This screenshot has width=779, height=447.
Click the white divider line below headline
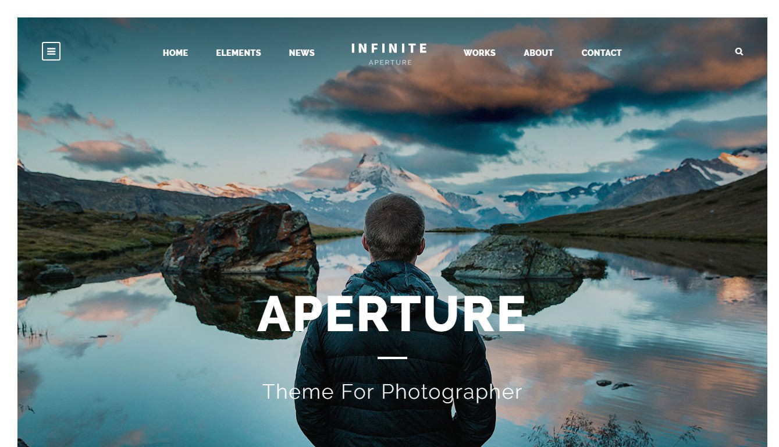click(x=392, y=357)
